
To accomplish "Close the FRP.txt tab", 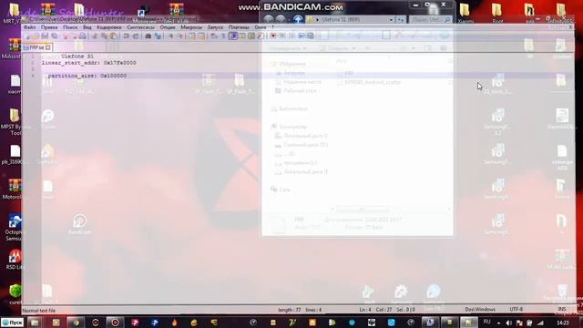I will pyautogui.click(x=48, y=47).
